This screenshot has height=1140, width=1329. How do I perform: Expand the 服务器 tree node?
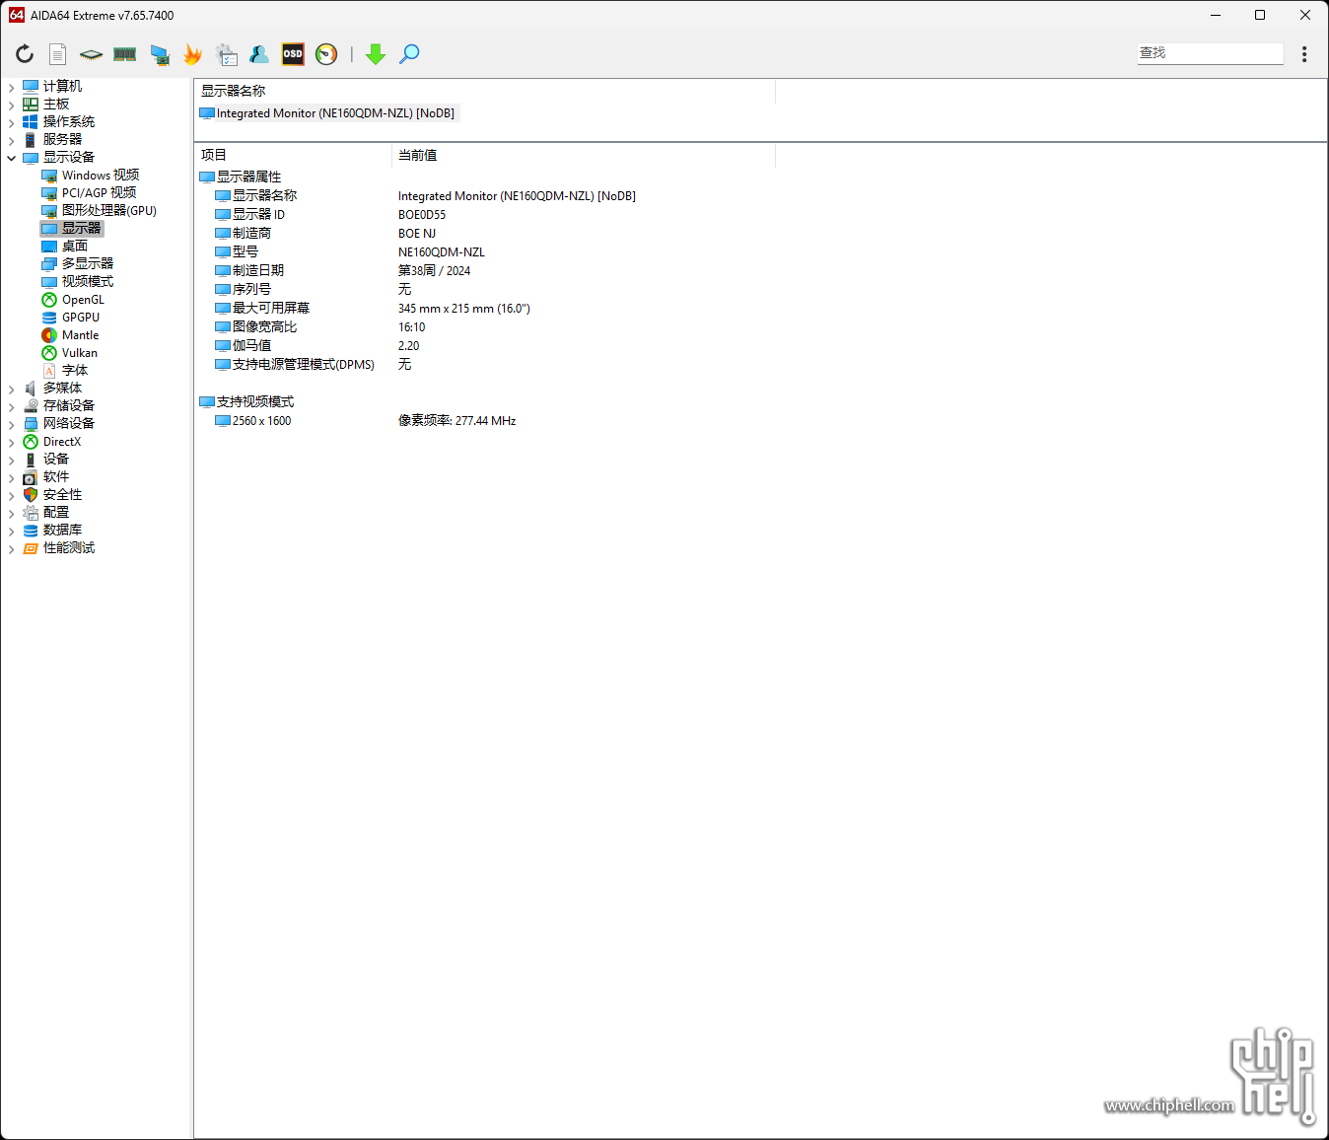12,140
